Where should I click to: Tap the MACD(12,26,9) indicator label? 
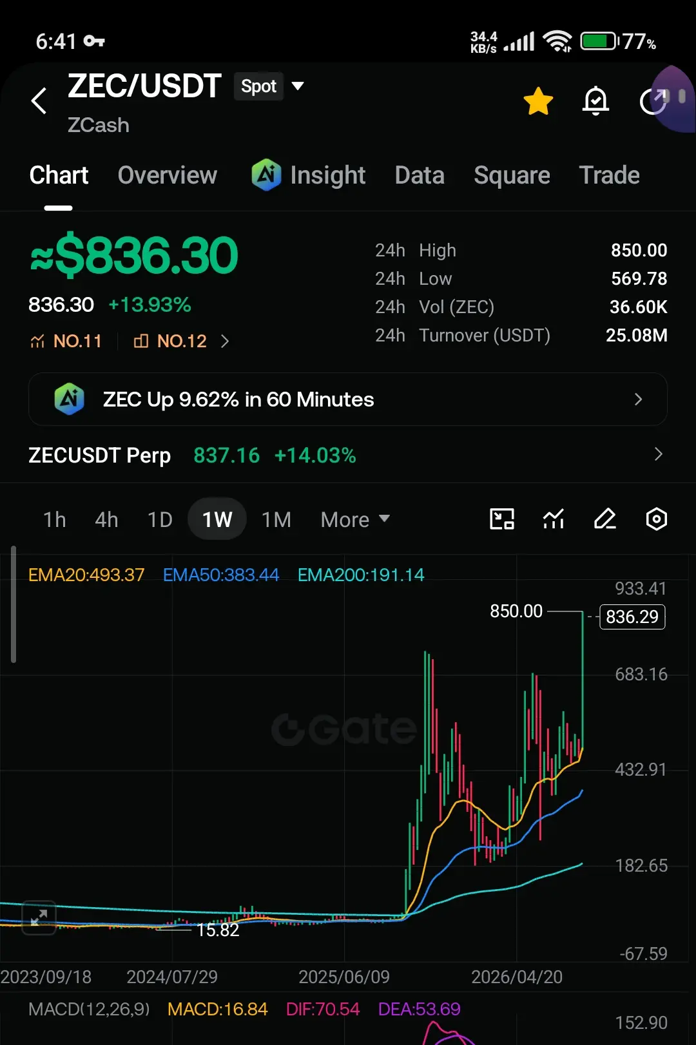pos(89,1009)
